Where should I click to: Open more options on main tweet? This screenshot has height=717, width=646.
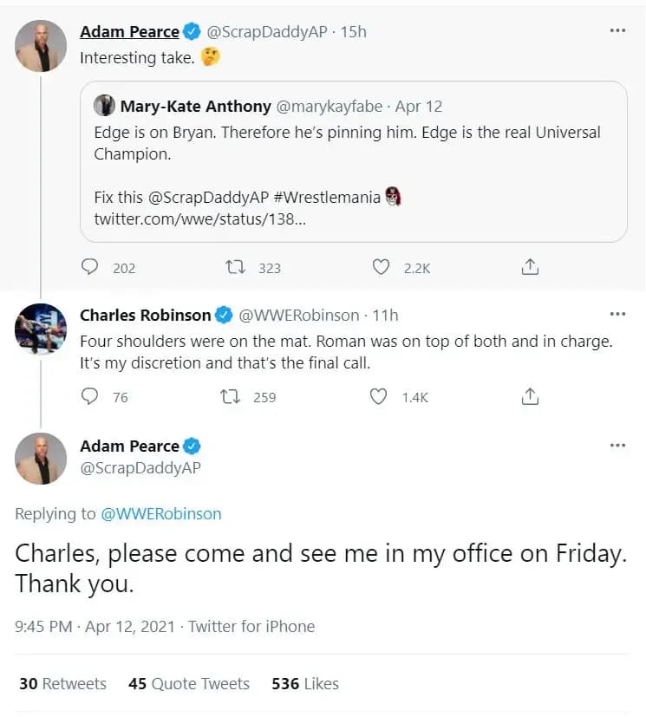pos(617,445)
